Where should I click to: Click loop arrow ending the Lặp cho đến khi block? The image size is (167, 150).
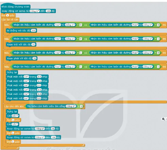pos(83,145)
